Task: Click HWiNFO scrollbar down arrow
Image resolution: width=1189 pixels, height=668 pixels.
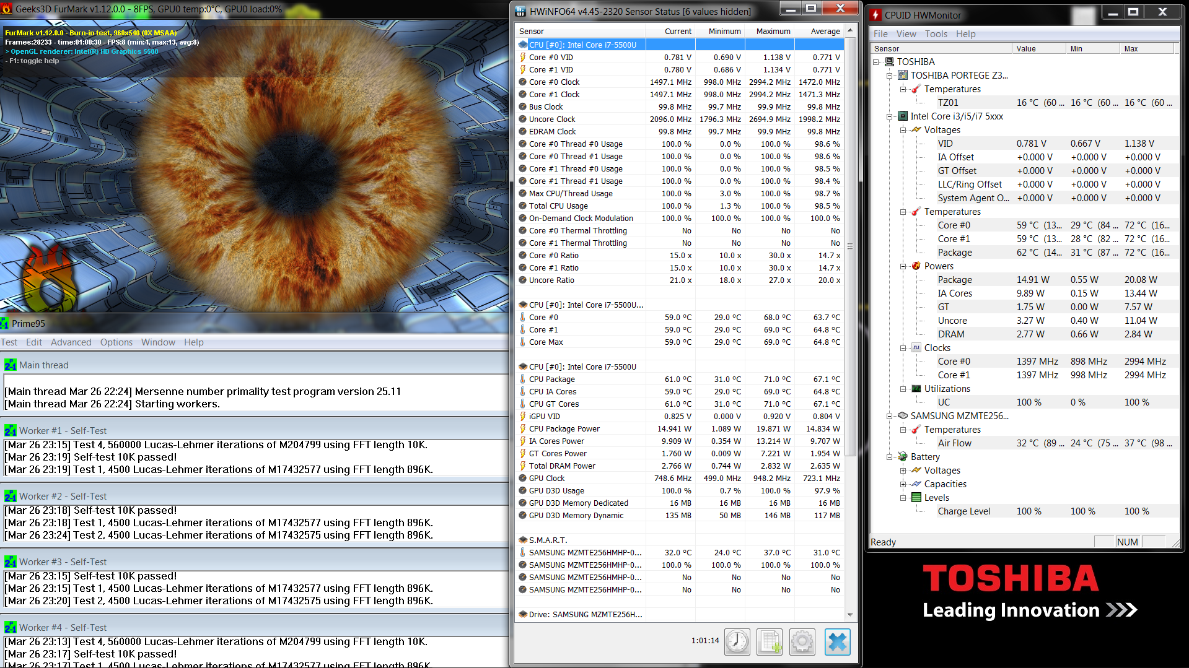Action: (x=850, y=615)
